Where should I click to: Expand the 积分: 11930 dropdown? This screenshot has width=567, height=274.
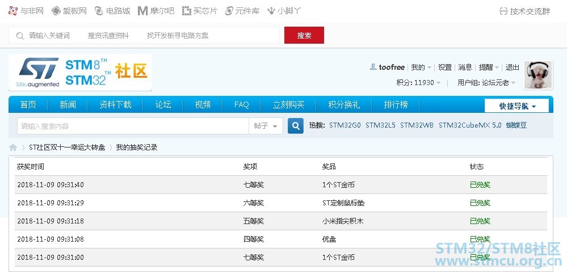pyautogui.click(x=418, y=83)
